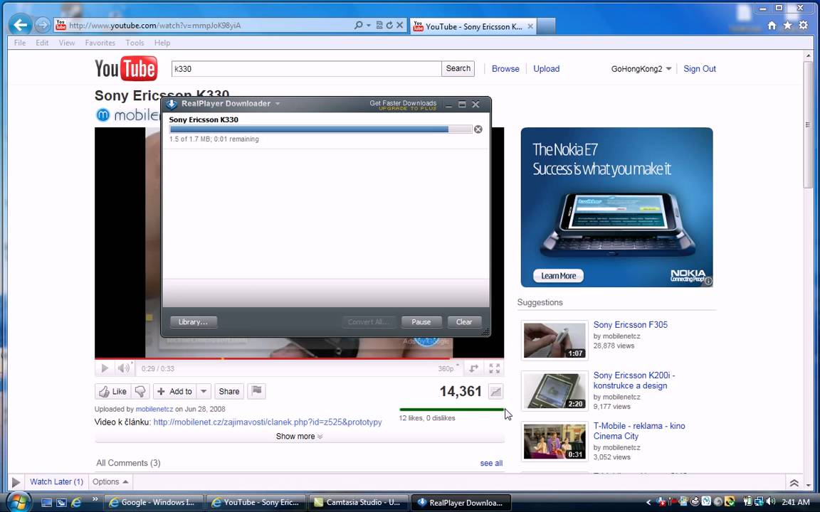The image size is (820, 512).
Task: Expand video player size icon
Action: pyautogui.click(x=474, y=368)
